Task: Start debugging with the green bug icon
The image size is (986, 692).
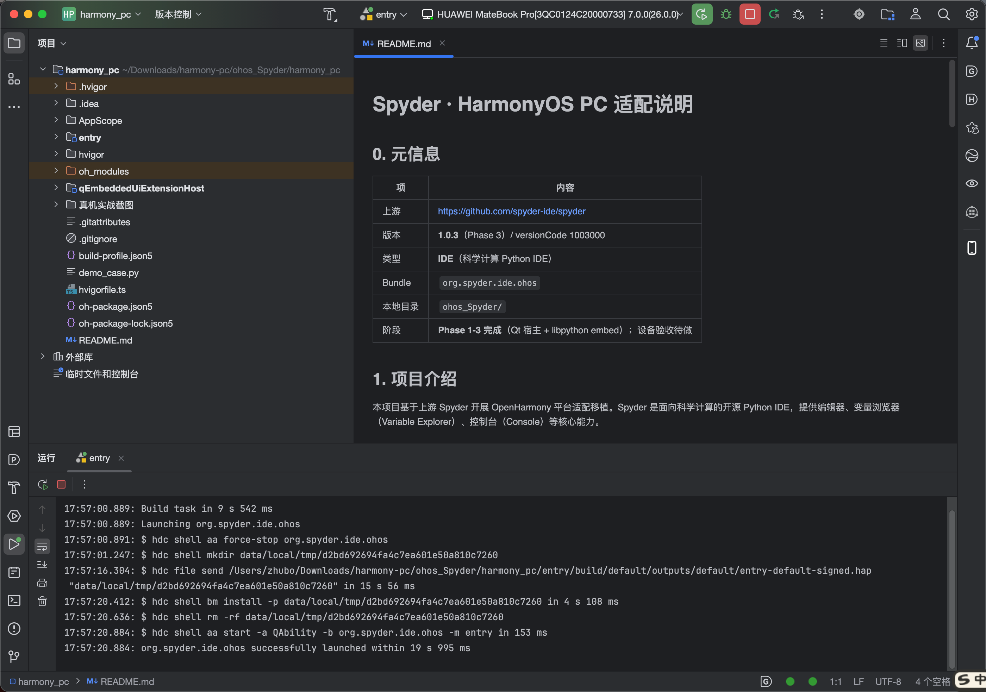Action: [x=726, y=14]
